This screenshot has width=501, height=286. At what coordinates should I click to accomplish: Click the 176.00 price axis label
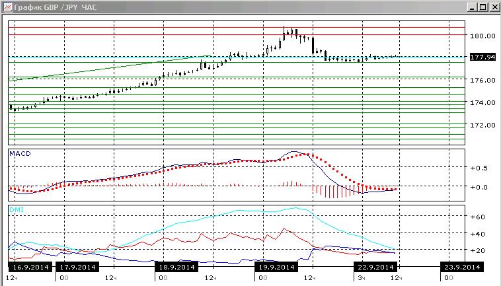(x=482, y=80)
